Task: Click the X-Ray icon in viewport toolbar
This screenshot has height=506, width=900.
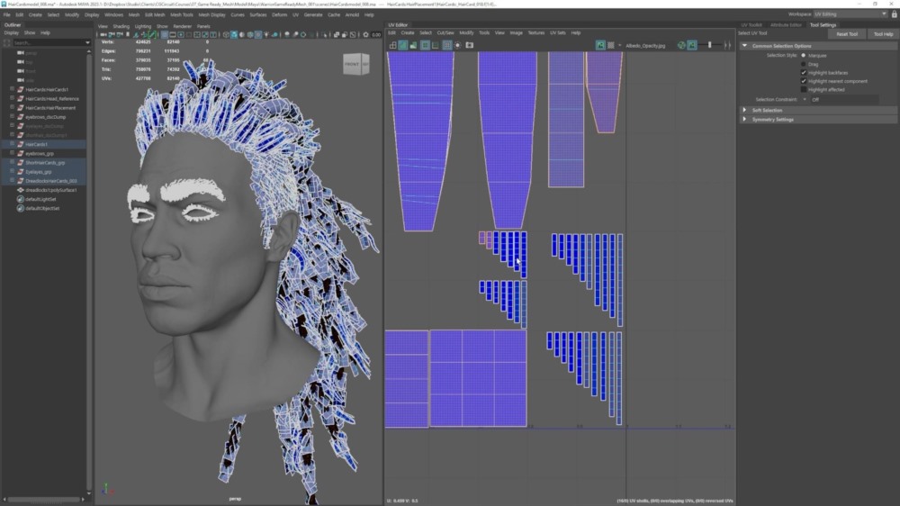Action: (x=337, y=34)
